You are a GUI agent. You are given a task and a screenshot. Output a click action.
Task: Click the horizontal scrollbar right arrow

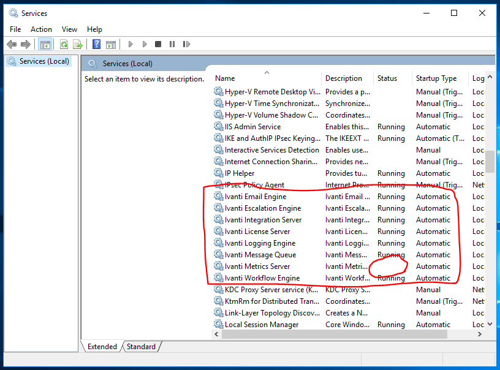480,334
